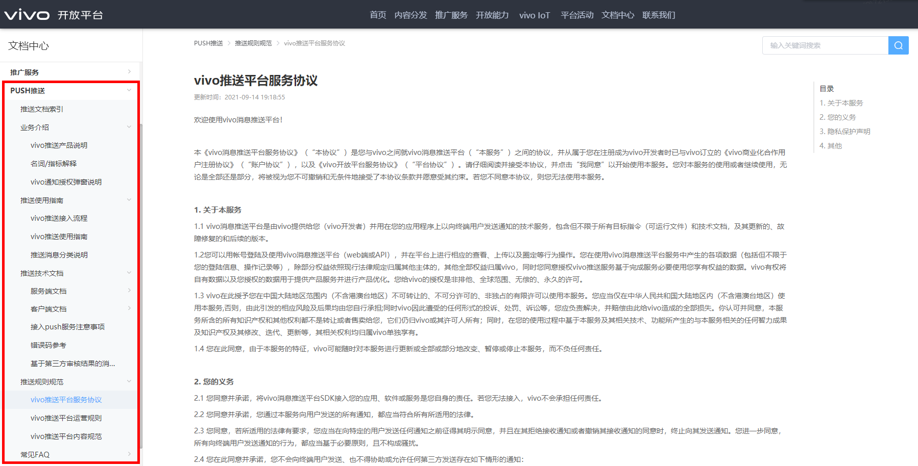Open 推送消息分类说明 in sidebar
The height and width of the screenshot is (466, 918).
pos(59,255)
